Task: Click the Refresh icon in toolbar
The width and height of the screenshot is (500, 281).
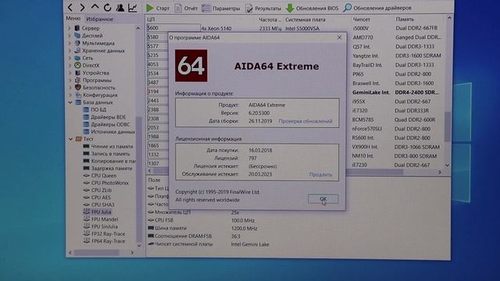Action: [x=108, y=7]
